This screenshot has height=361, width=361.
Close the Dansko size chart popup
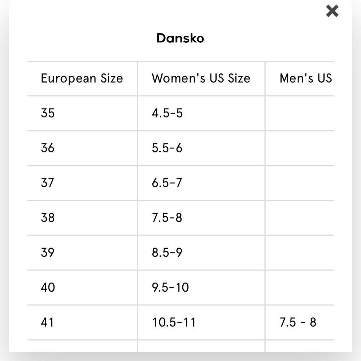click(x=332, y=11)
